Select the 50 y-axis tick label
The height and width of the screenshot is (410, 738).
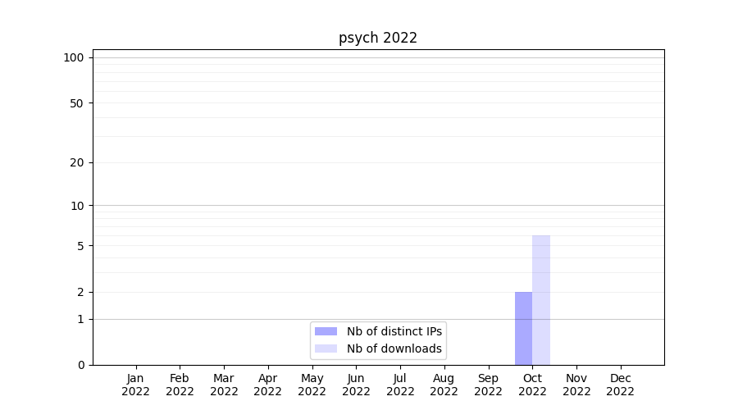(x=77, y=103)
